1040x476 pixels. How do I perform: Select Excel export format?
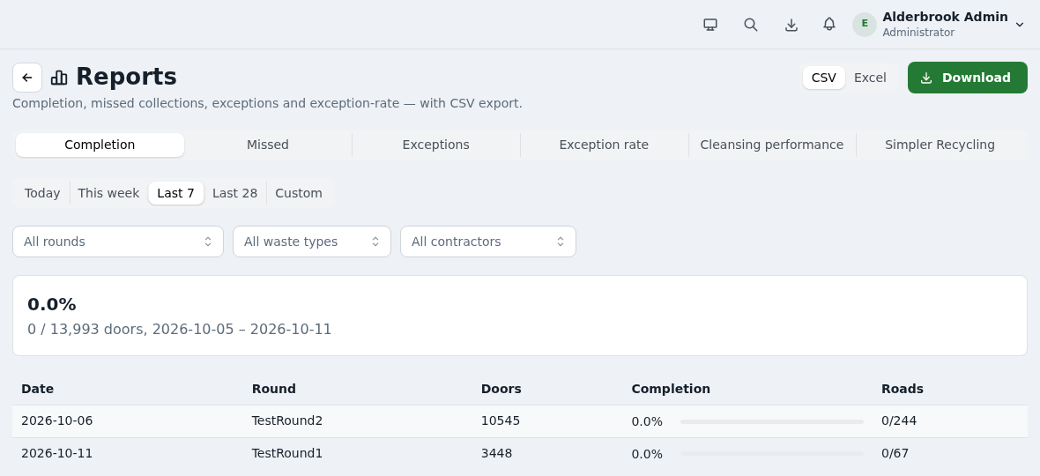870,78
